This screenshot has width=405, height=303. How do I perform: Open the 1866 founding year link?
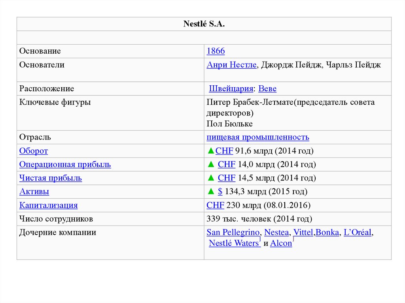(x=216, y=51)
